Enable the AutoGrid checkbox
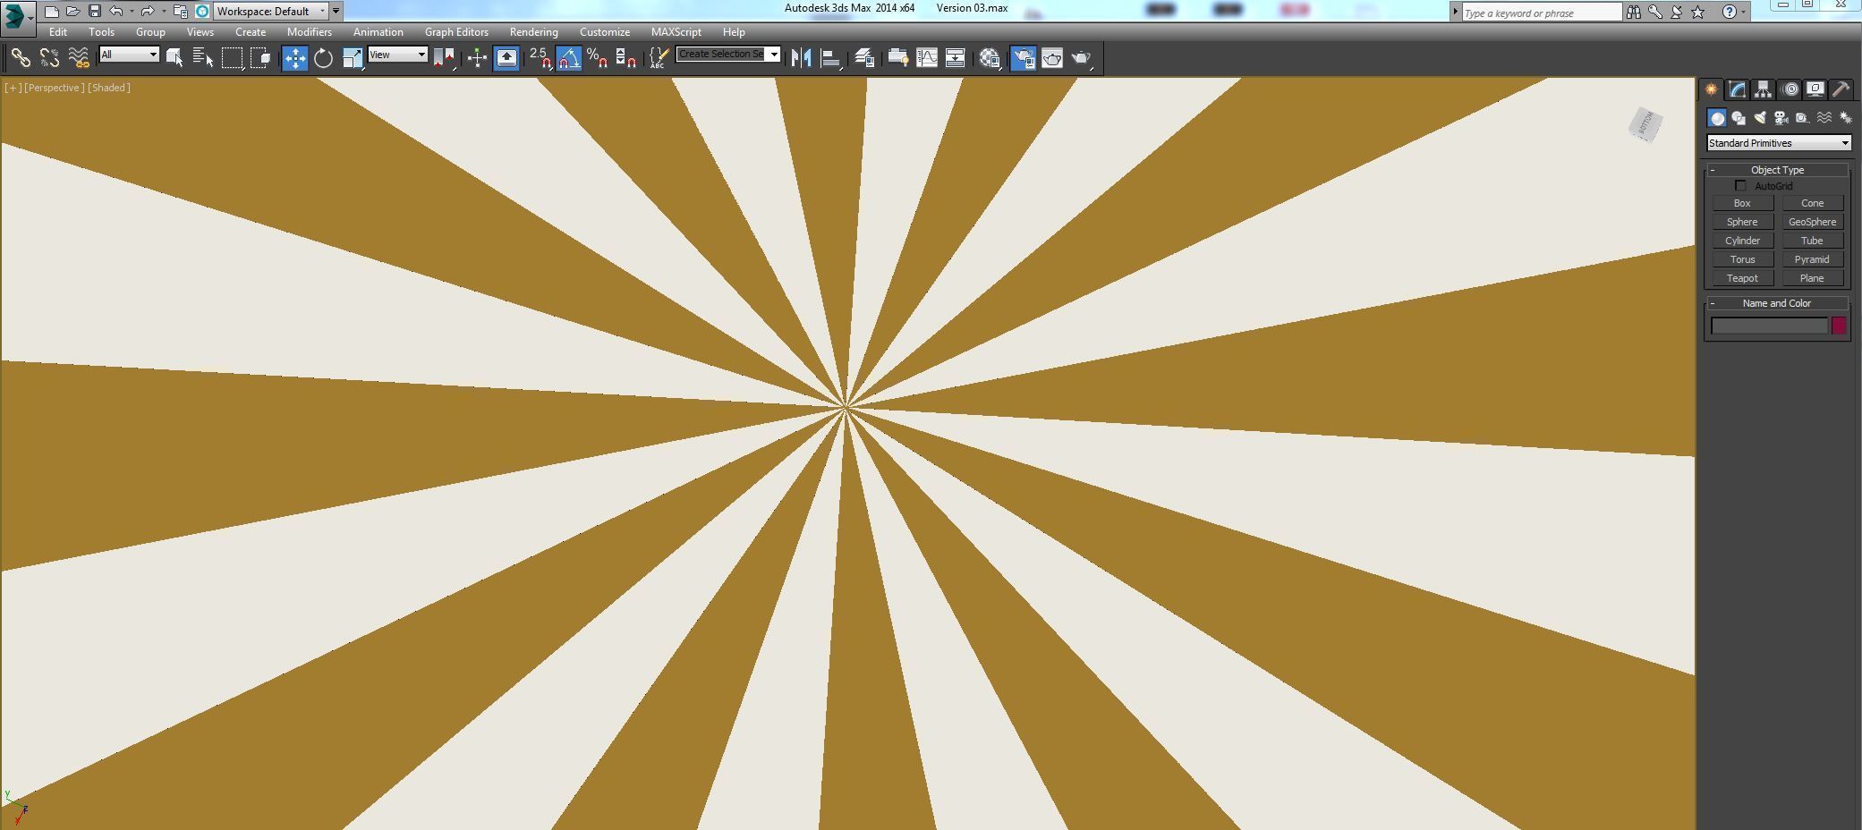 pyautogui.click(x=1740, y=186)
